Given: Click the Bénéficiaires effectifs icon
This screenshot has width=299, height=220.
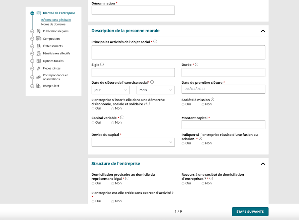Looking at the screenshot, I should point(39,53).
